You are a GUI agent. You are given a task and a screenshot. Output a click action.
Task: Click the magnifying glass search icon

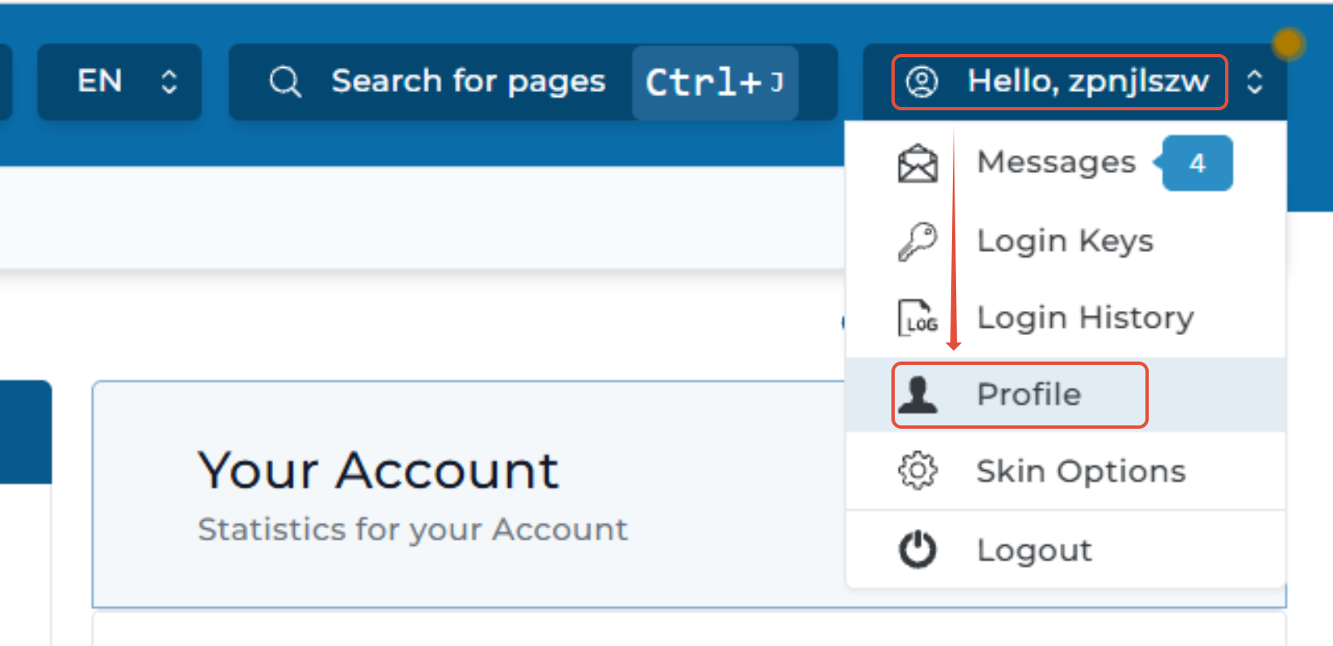click(285, 82)
